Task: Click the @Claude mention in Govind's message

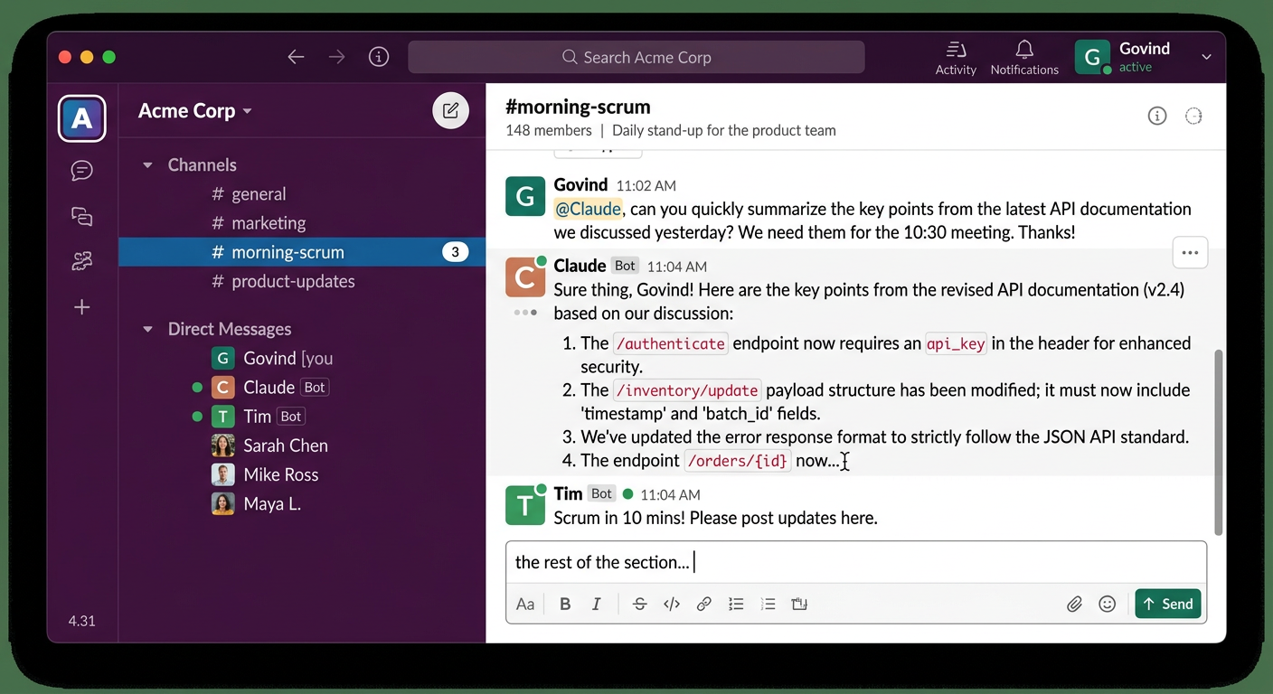Action: pos(588,209)
